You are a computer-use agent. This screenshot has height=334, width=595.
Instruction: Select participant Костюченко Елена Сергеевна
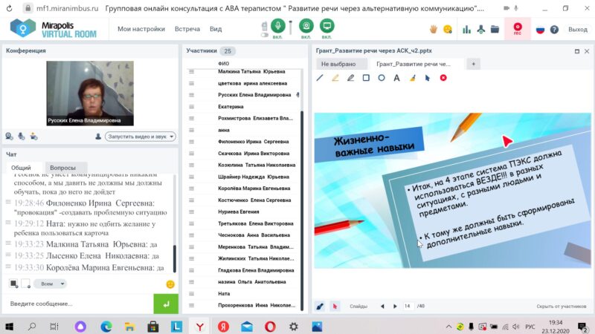point(254,200)
